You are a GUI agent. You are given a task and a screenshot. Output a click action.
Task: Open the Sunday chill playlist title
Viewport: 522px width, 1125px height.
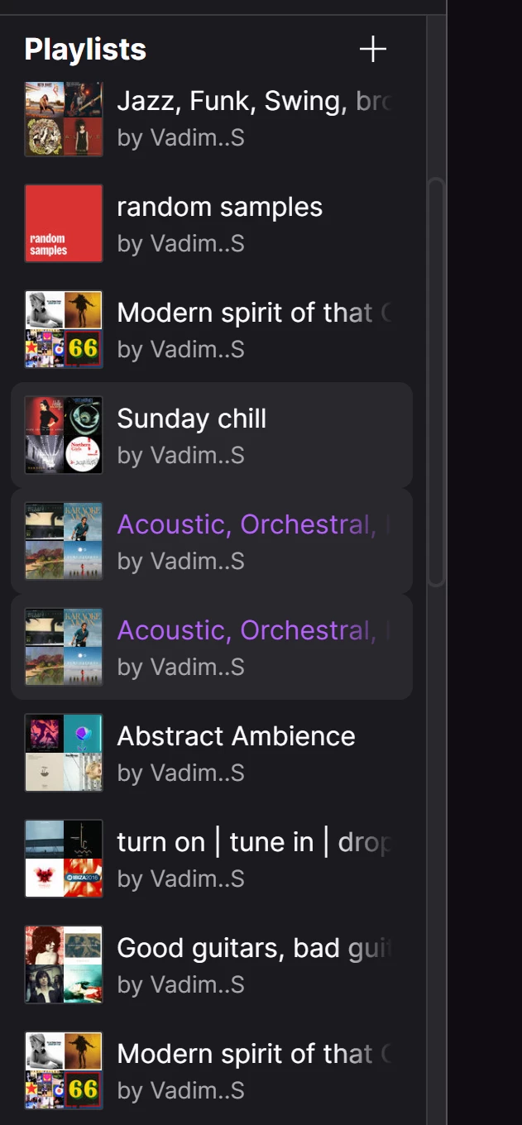pyautogui.click(x=191, y=419)
